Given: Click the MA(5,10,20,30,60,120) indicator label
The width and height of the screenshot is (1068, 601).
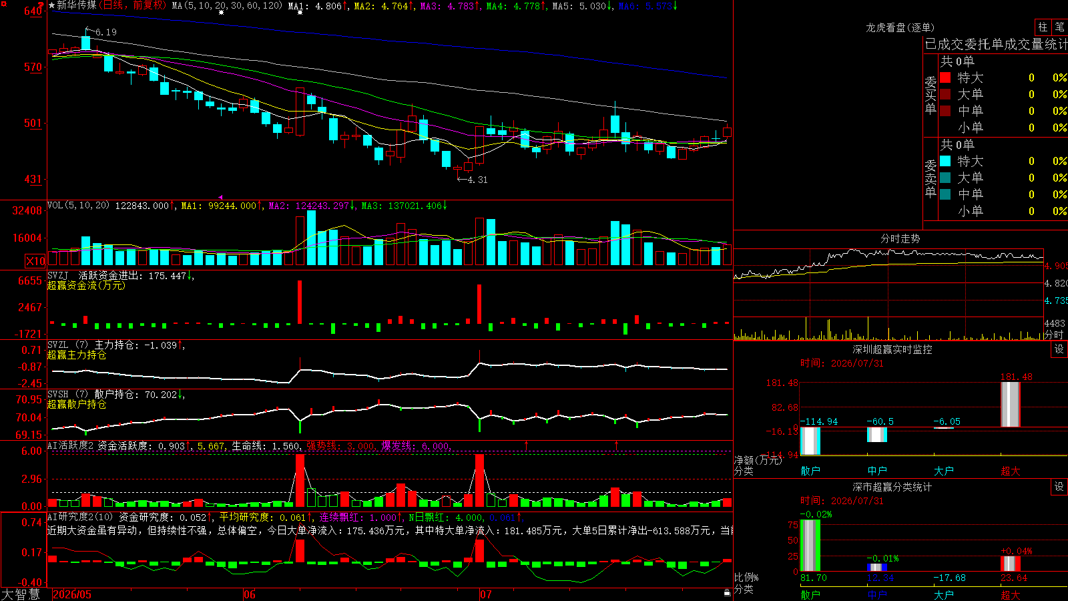Looking at the screenshot, I should coord(227,5).
